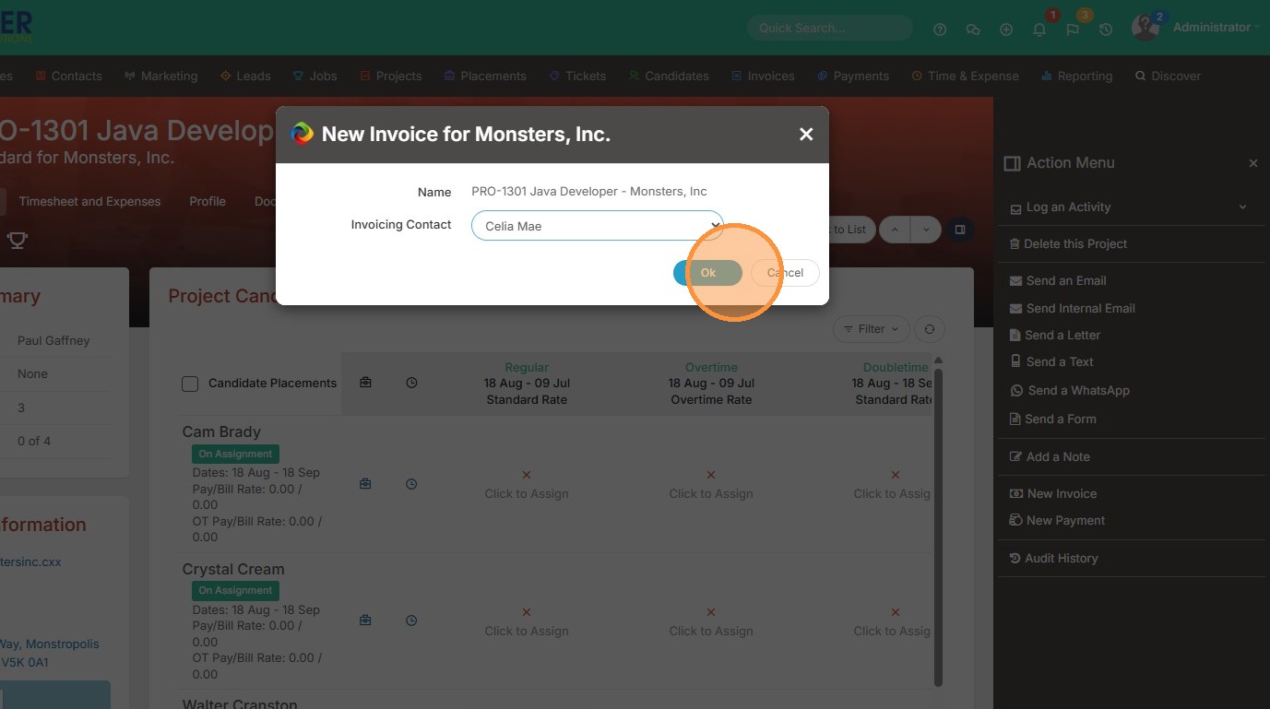The height and width of the screenshot is (709, 1270).
Task: Open the Administrator user menu
Action: pos(1216,28)
